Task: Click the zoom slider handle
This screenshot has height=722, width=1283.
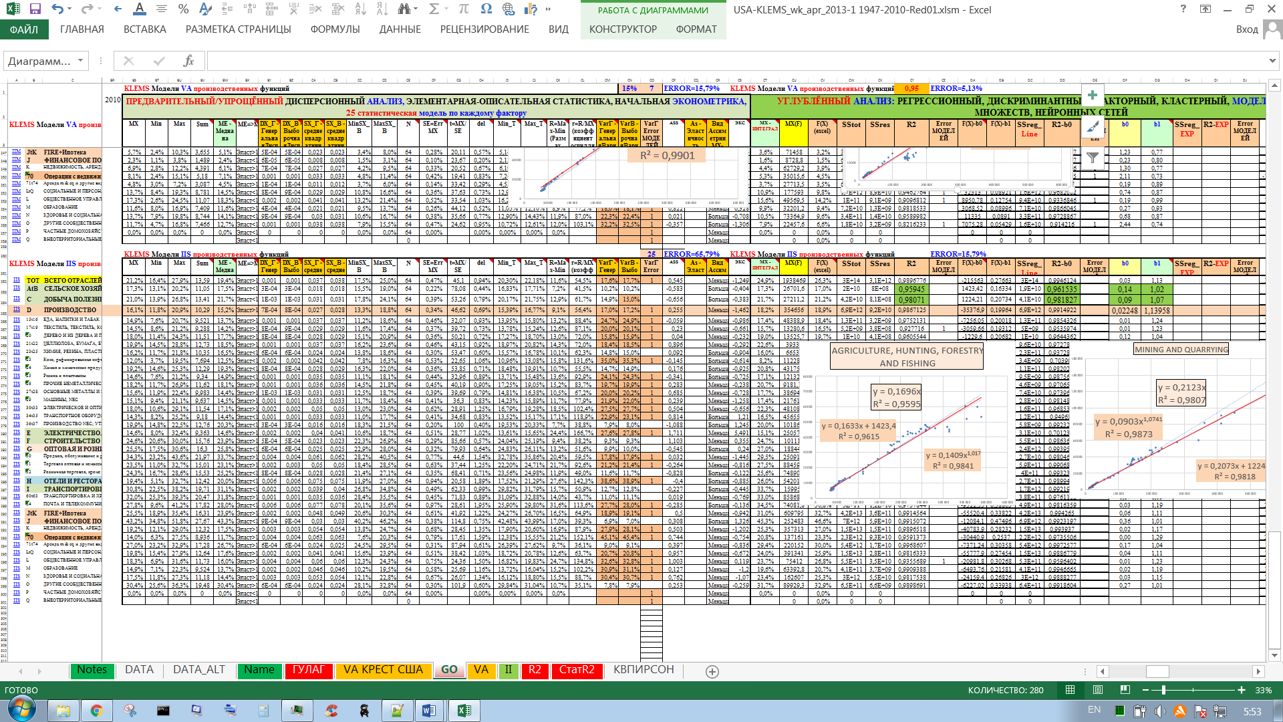Action: (x=1163, y=690)
